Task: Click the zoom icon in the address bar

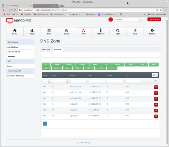Action: point(157,10)
